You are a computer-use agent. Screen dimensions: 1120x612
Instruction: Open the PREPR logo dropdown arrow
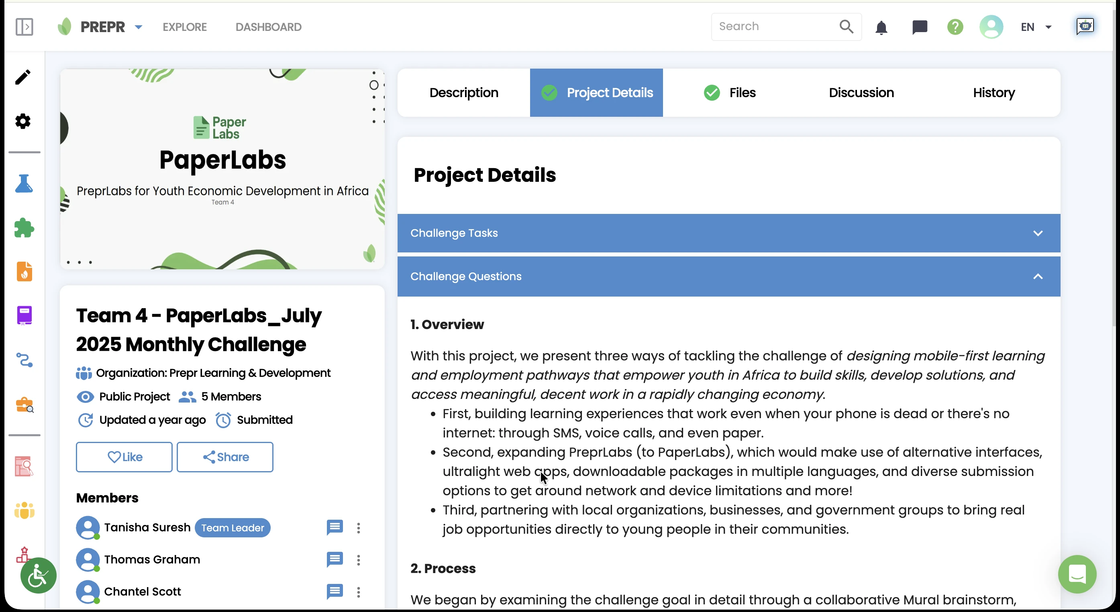pyautogui.click(x=139, y=27)
